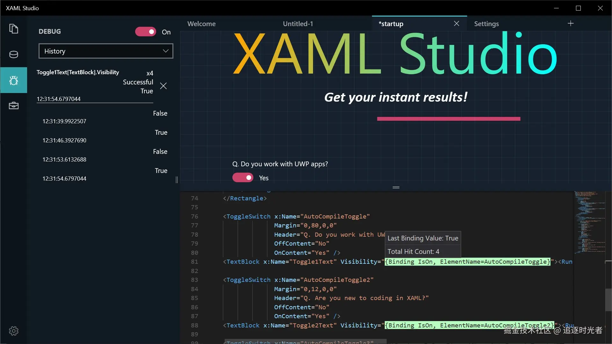Open the data sources sidebar icon
612x344 pixels.
pyautogui.click(x=13, y=54)
